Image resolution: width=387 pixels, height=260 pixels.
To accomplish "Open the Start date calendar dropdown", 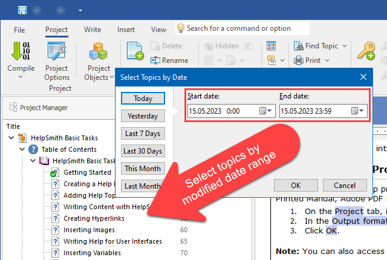I will [x=266, y=111].
